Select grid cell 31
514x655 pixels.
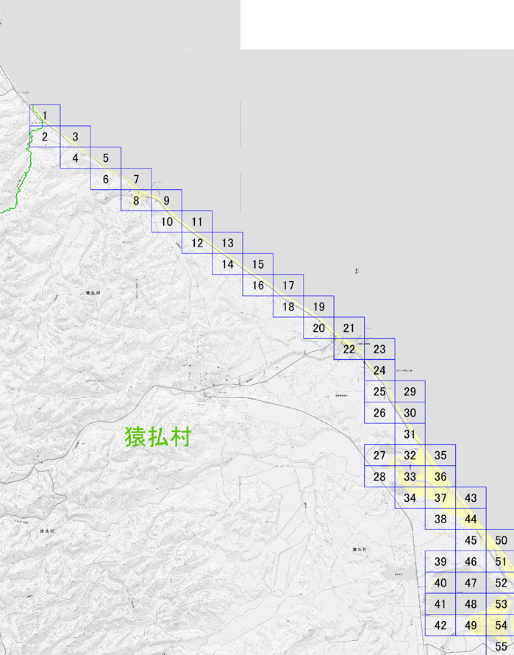click(410, 434)
